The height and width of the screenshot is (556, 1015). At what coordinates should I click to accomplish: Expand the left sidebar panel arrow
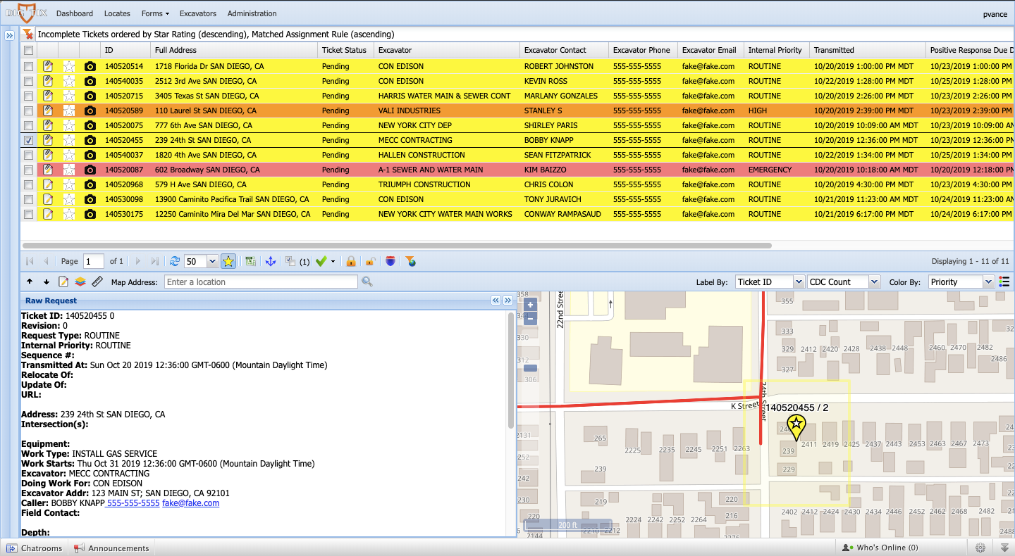point(10,34)
